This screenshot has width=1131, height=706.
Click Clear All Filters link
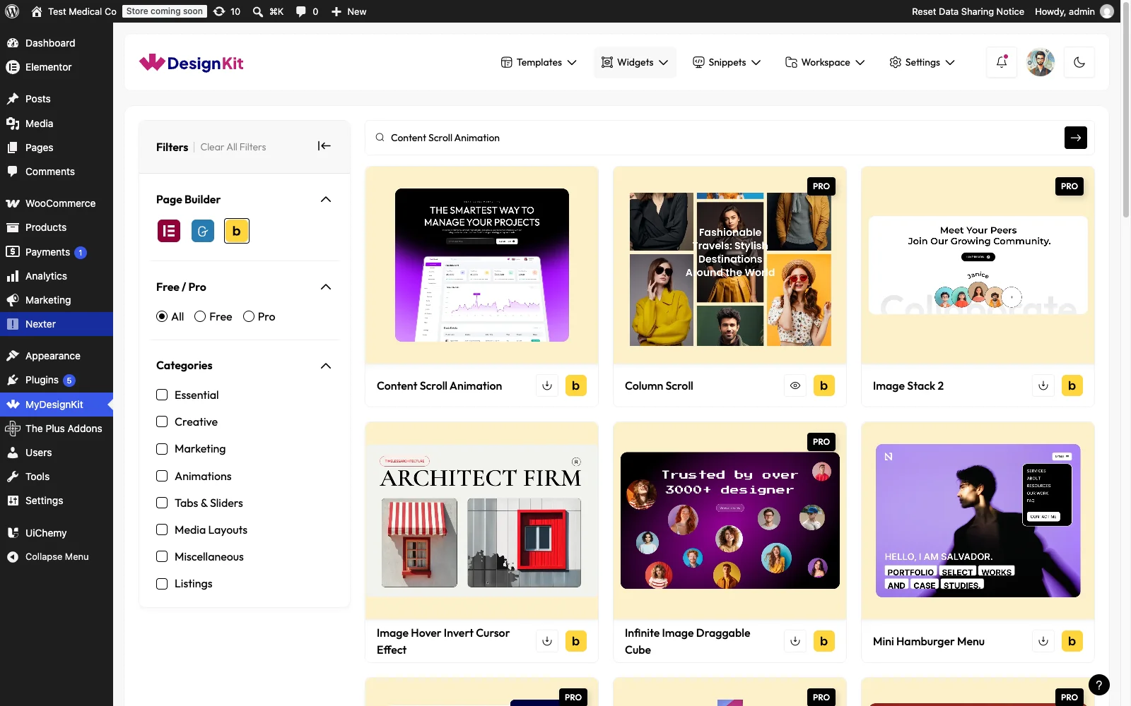(233, 147)
